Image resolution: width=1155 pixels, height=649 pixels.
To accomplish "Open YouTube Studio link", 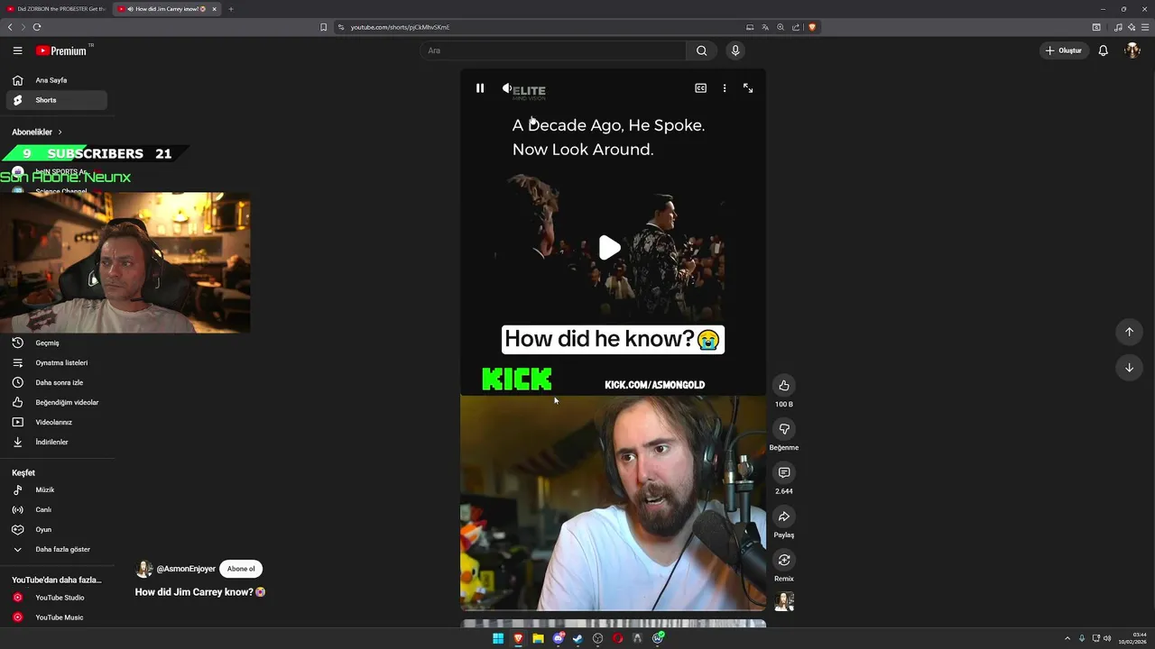I will click(58, 598).
